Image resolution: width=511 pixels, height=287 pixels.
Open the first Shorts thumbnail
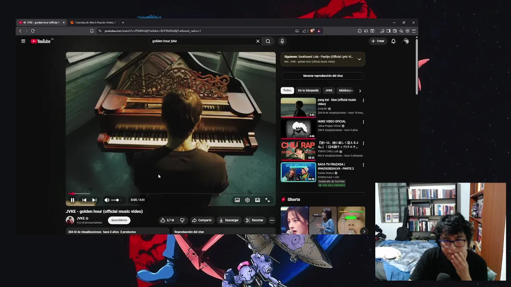[294, 220]
